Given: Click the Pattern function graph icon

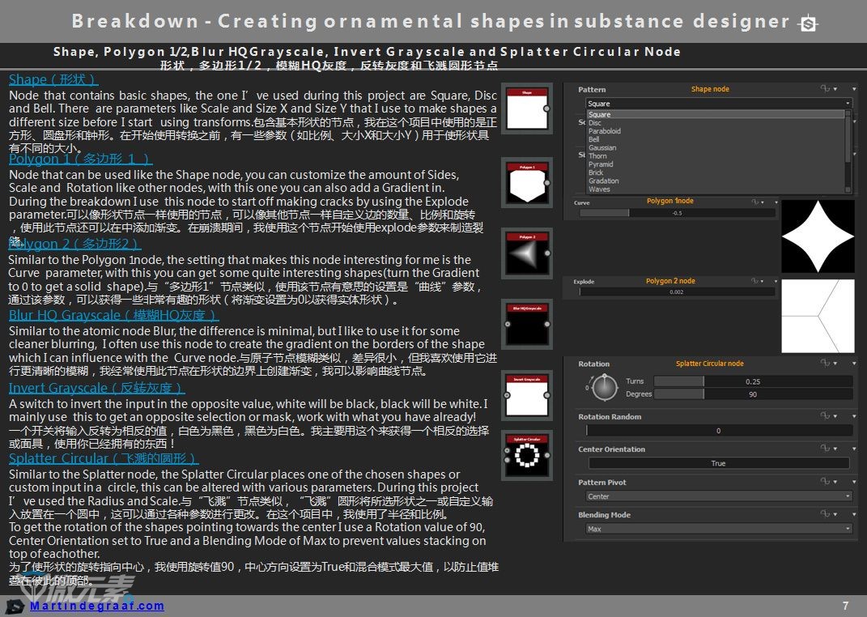Looking at the screenshot, I should pos(825,88).
